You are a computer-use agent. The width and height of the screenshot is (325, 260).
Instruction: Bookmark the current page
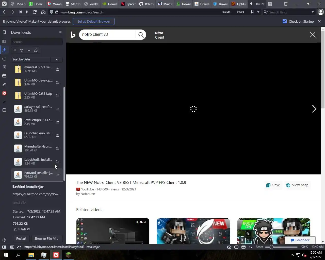point(252,12)
